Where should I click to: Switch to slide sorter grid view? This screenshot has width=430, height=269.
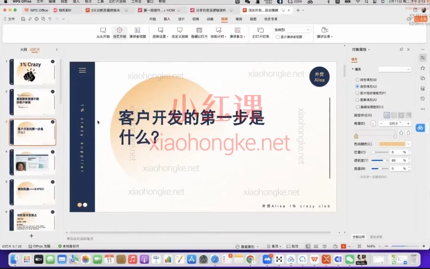pyautogui.click(x=316, y=246)
